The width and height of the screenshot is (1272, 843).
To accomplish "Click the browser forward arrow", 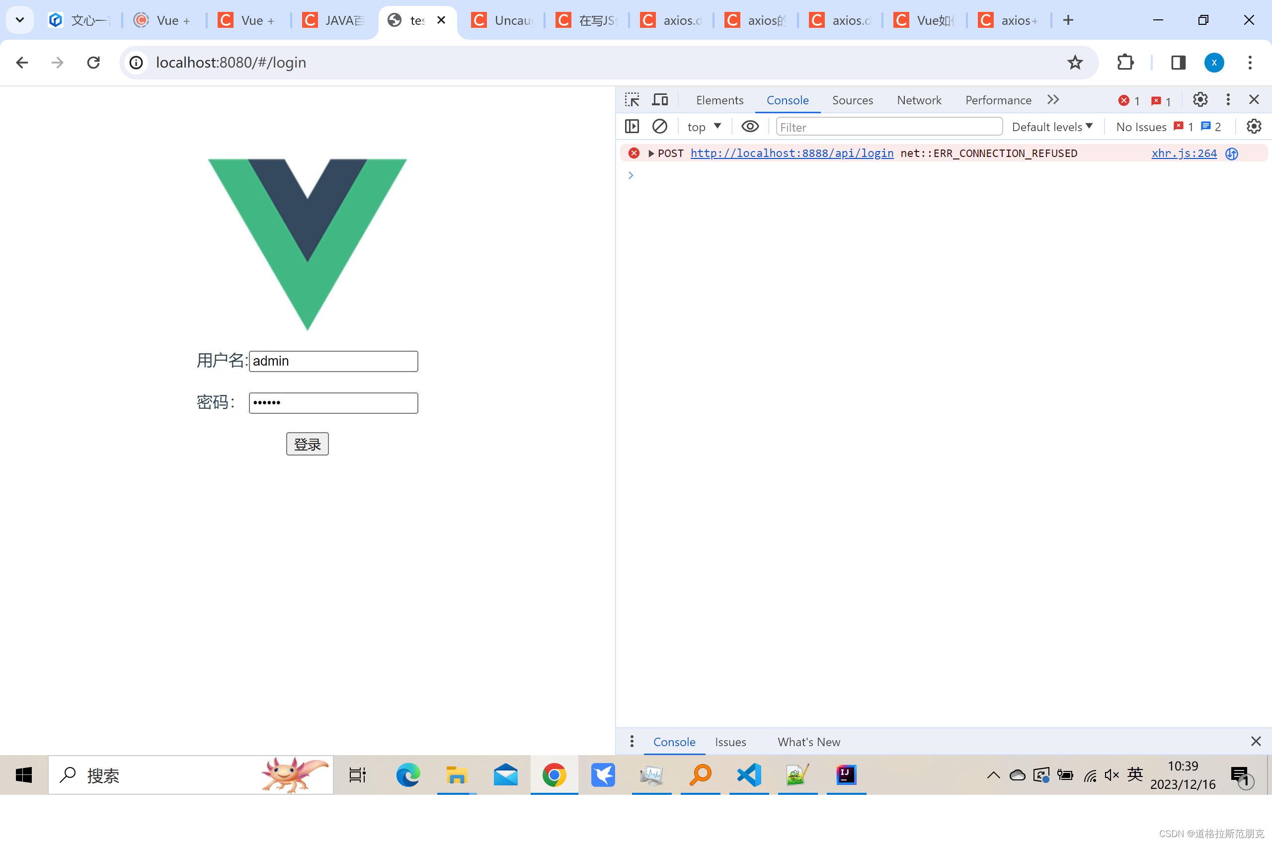I will 57,63.
